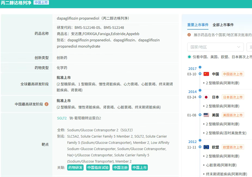Click the info icon beside 中国最高研发阶段
The height and width of the screenshot is (177, 252).
pyautogui.click(x=47, y=104)
